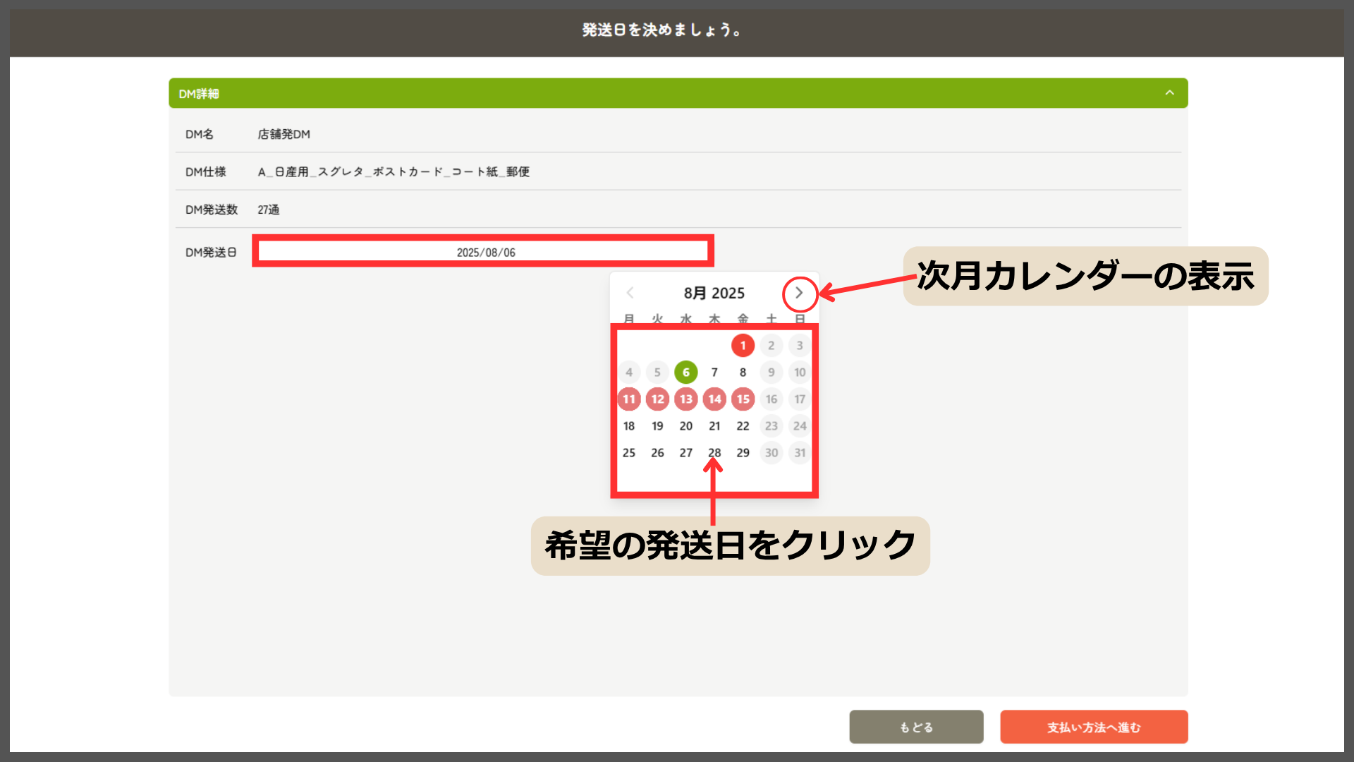Pick August 7 in the calendar
Screen dimensions: 1354x762
pos(714,372)
